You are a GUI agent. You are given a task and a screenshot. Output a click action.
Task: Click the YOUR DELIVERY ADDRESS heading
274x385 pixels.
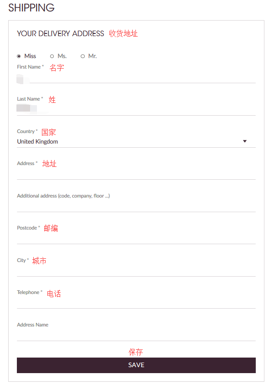[x=61, y=34]
